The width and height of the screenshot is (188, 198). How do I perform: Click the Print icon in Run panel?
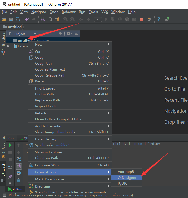pyautogui.click(x=19, y=173)
